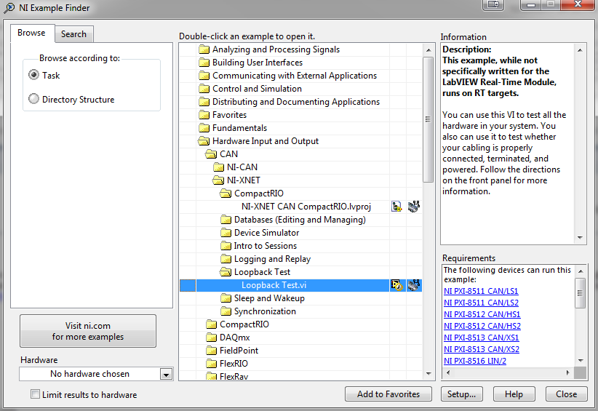Click the FlexRIO folder icon

(x=211, y=364)
